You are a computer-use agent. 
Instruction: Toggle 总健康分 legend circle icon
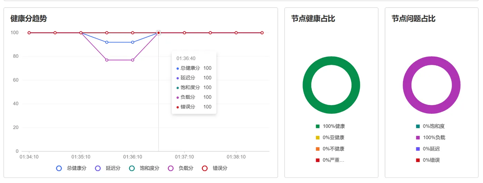coord(59,168)
